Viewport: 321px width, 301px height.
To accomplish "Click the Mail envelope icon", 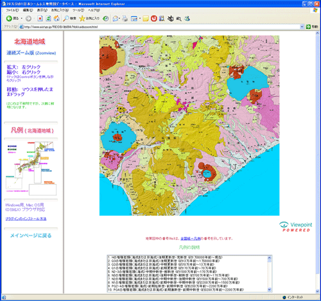I will (115, 19).
